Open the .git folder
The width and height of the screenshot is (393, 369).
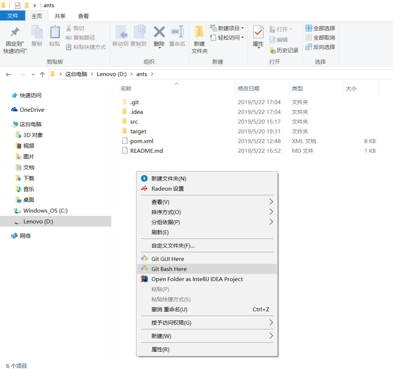(136, 102)
